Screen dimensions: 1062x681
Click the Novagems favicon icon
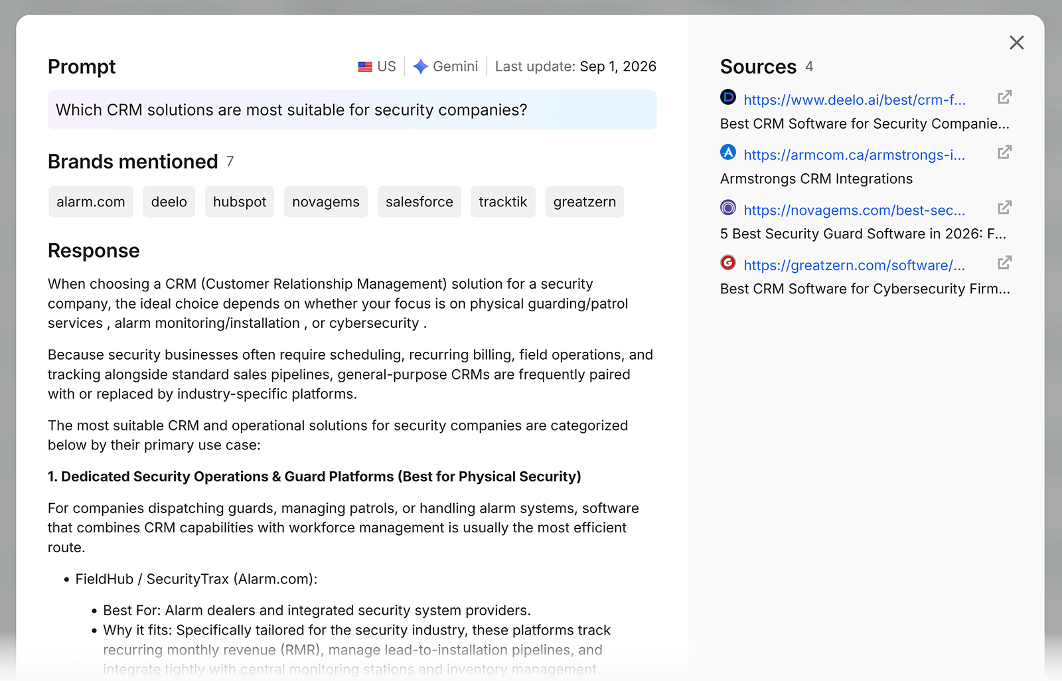(728, 208)
